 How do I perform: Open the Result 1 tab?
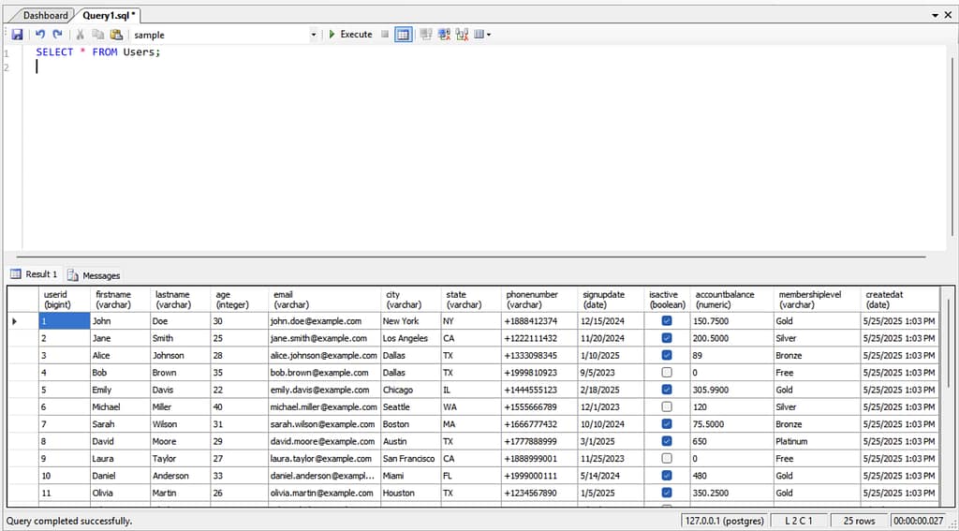click(x=35, y=274)
